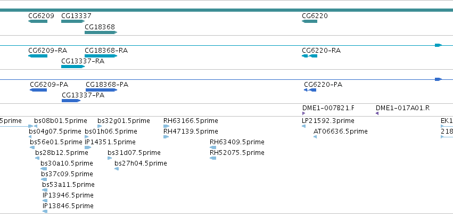This screenshot has height=214, width=453.
Task: Click the CG13337-PA protein feature
Action: (71, 101)
